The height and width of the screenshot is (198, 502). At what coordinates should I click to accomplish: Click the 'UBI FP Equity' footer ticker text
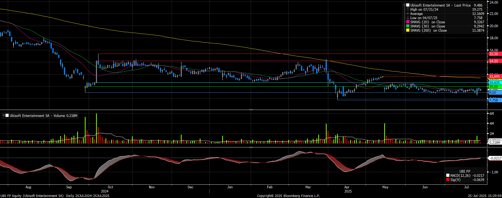(x=11, y=196)
